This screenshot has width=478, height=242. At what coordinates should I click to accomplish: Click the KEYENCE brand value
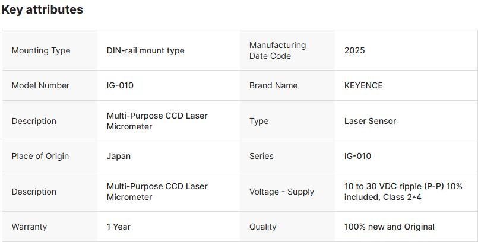[363, 85]
